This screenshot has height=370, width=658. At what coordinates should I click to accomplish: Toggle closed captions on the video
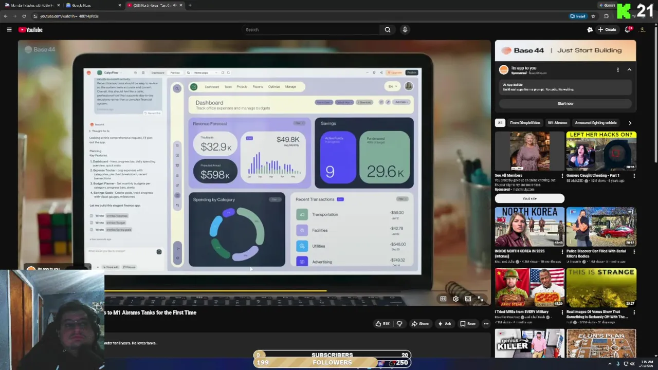tap(443, 299)
